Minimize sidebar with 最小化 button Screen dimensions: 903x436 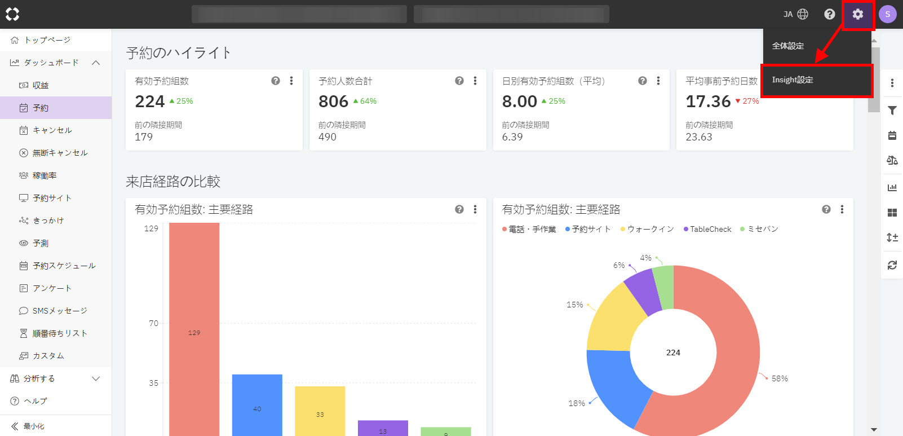[x=55, y=426]
